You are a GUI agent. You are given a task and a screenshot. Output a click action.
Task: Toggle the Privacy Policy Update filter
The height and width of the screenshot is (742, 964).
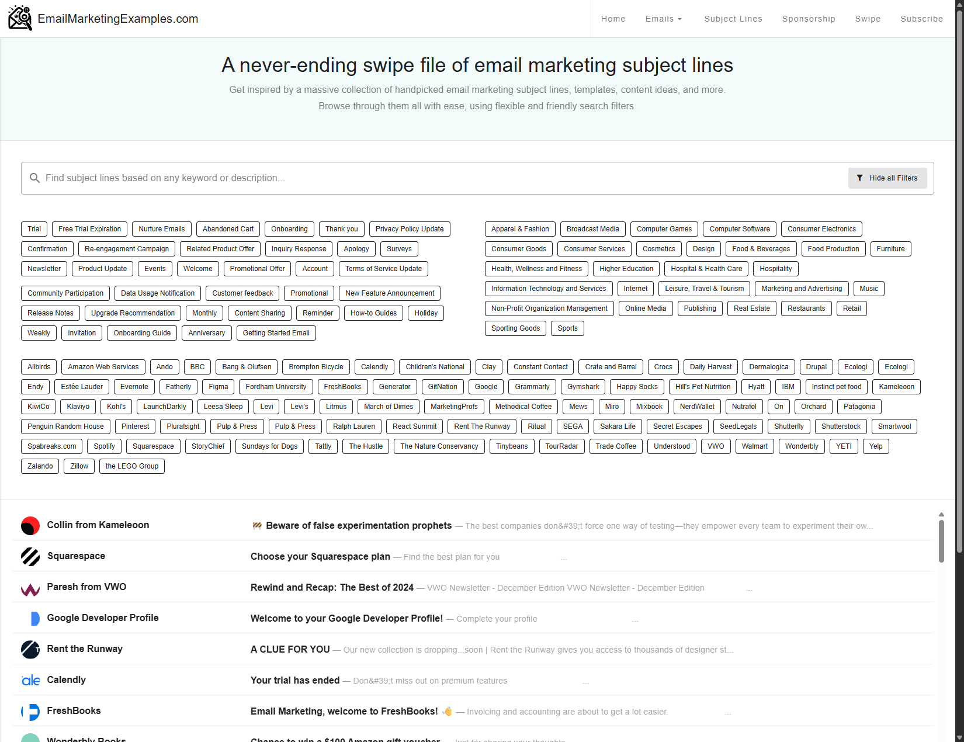[x=410, y=229]
